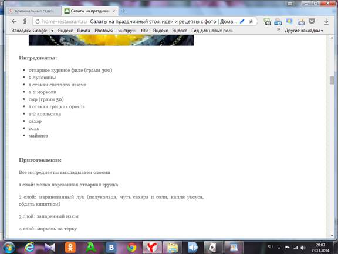The image size is (338, 254).
Task: Open the downloads arrow icon
Action: pos(326,21)
